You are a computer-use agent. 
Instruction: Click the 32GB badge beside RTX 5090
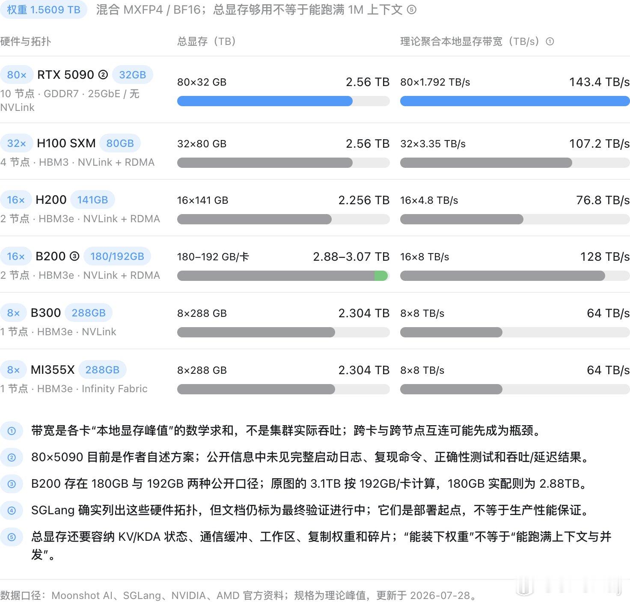(x=133, y=75)
